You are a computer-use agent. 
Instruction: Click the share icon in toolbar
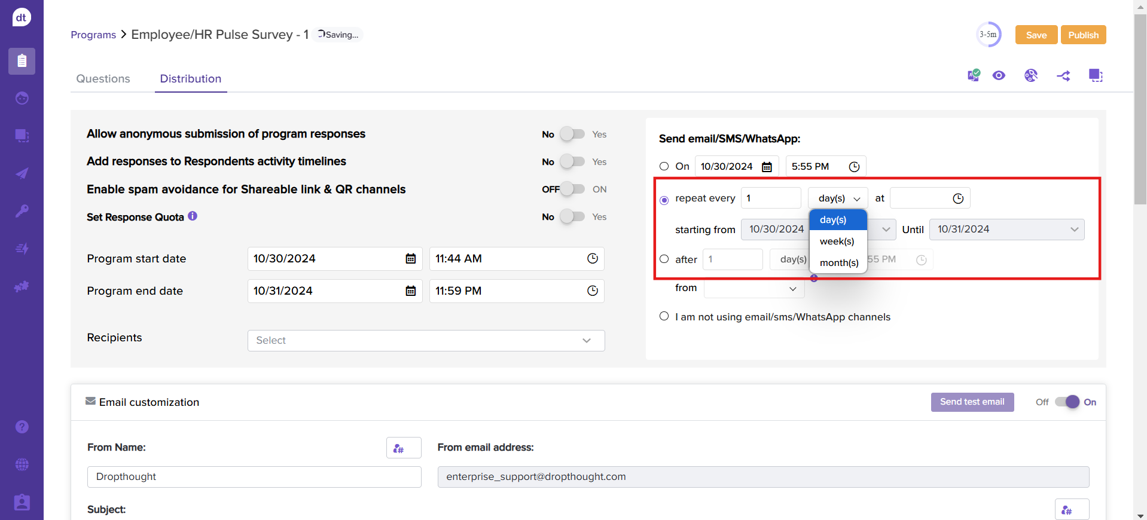(1063, 76)
